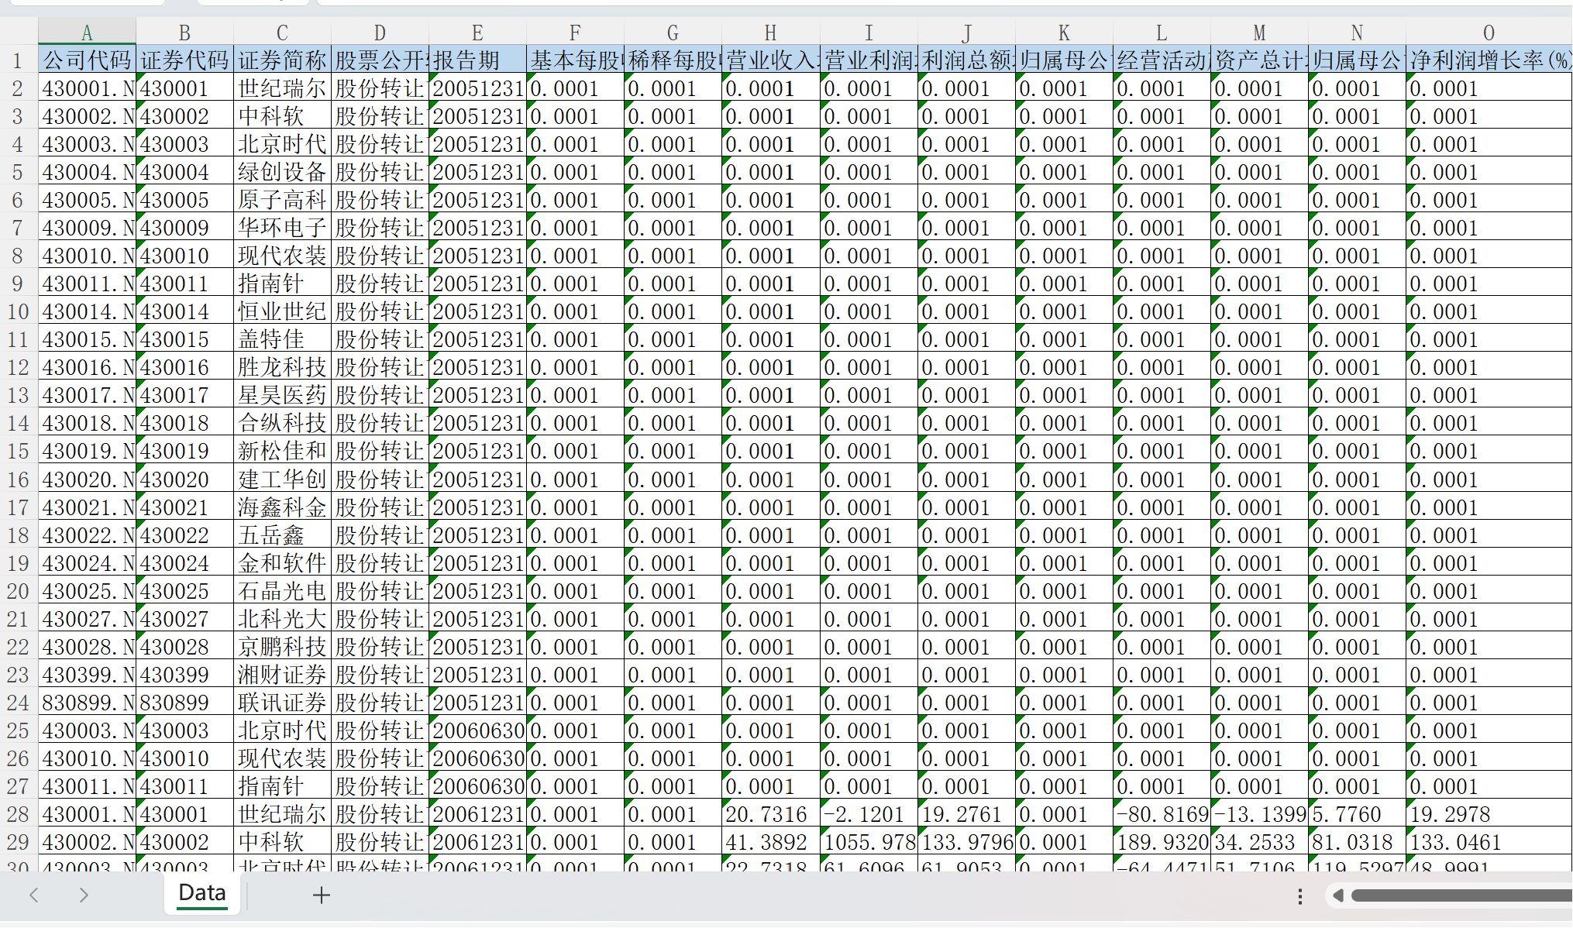
Task: Click cell with value 1055.978
Action: pyautogui.click(x=868, y=842)
